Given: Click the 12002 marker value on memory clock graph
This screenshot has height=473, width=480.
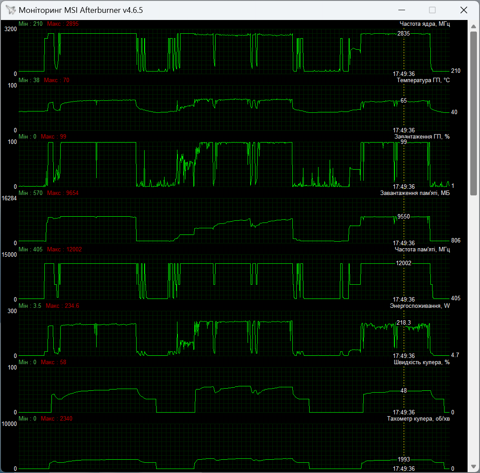Looking at the screenshot, I should [x=403, y=263].
